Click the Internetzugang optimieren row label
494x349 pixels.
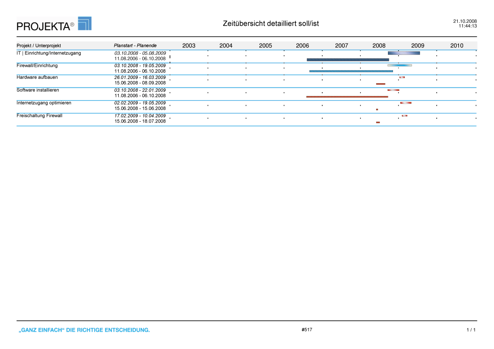pyautogui.click(x=44, y=103)
